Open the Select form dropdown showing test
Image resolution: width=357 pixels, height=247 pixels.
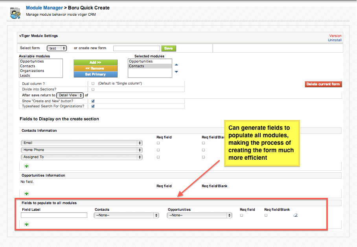pyautogui.click(x=57, y=48)
